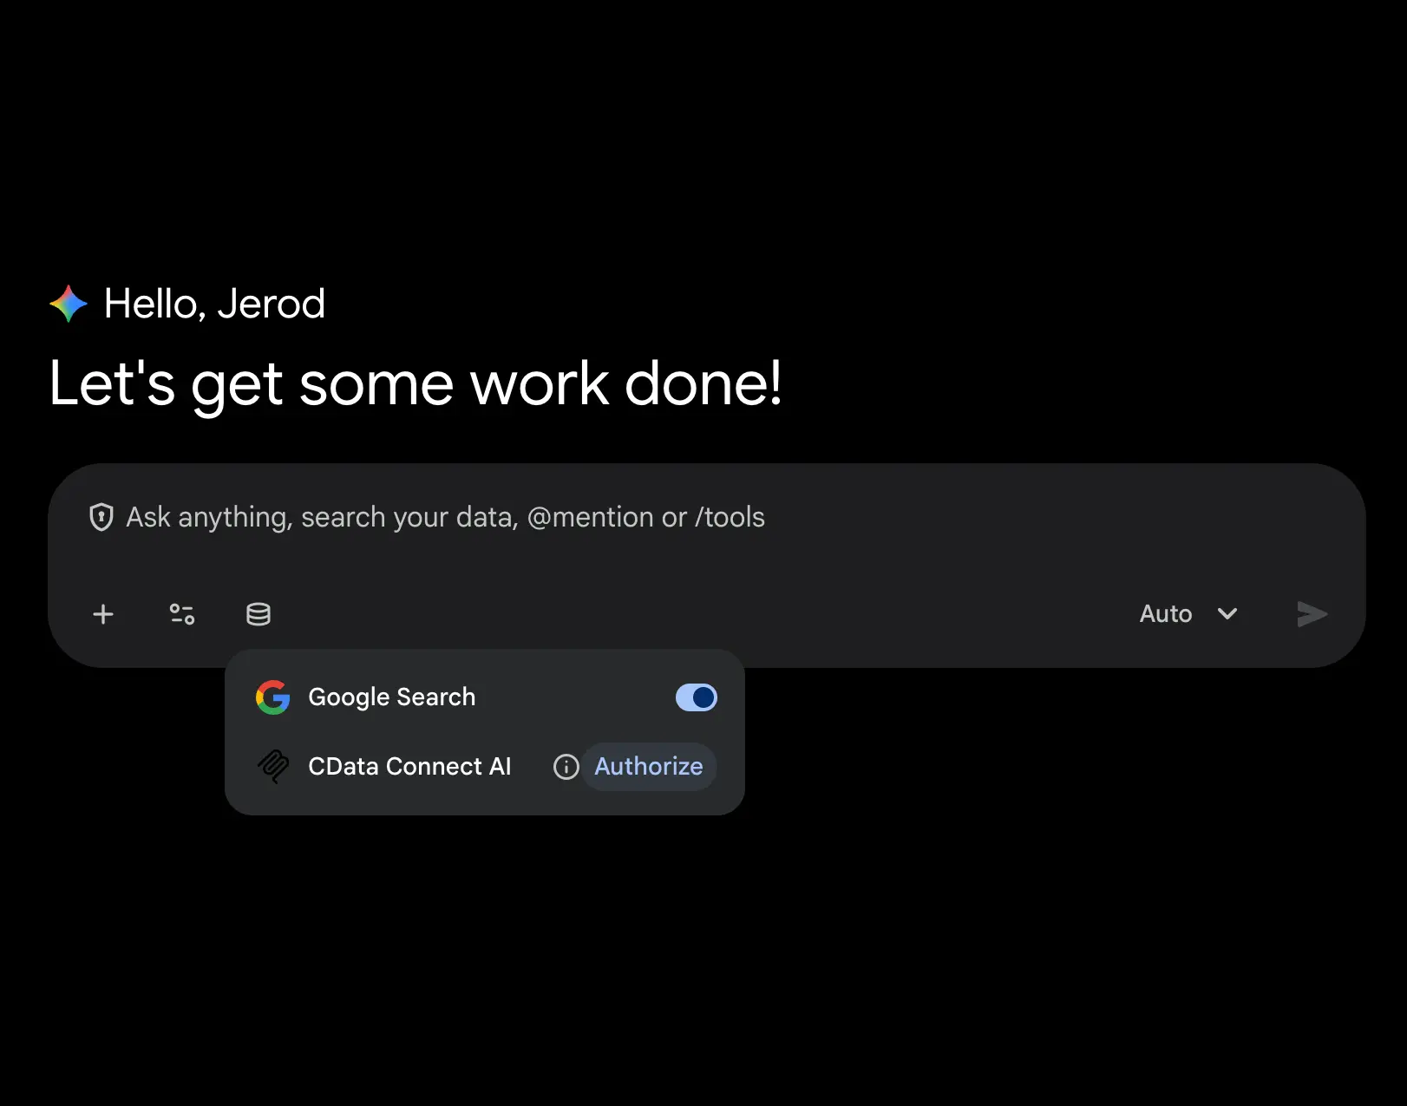Focus the Ask anything prompt field

[x=707, y=517]
